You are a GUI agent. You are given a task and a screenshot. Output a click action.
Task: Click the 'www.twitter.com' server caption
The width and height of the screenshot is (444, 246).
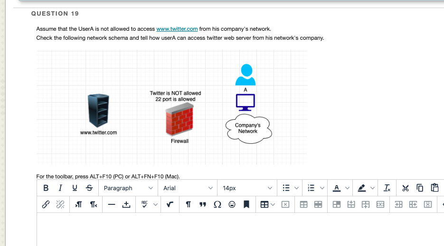coord(99,132)
